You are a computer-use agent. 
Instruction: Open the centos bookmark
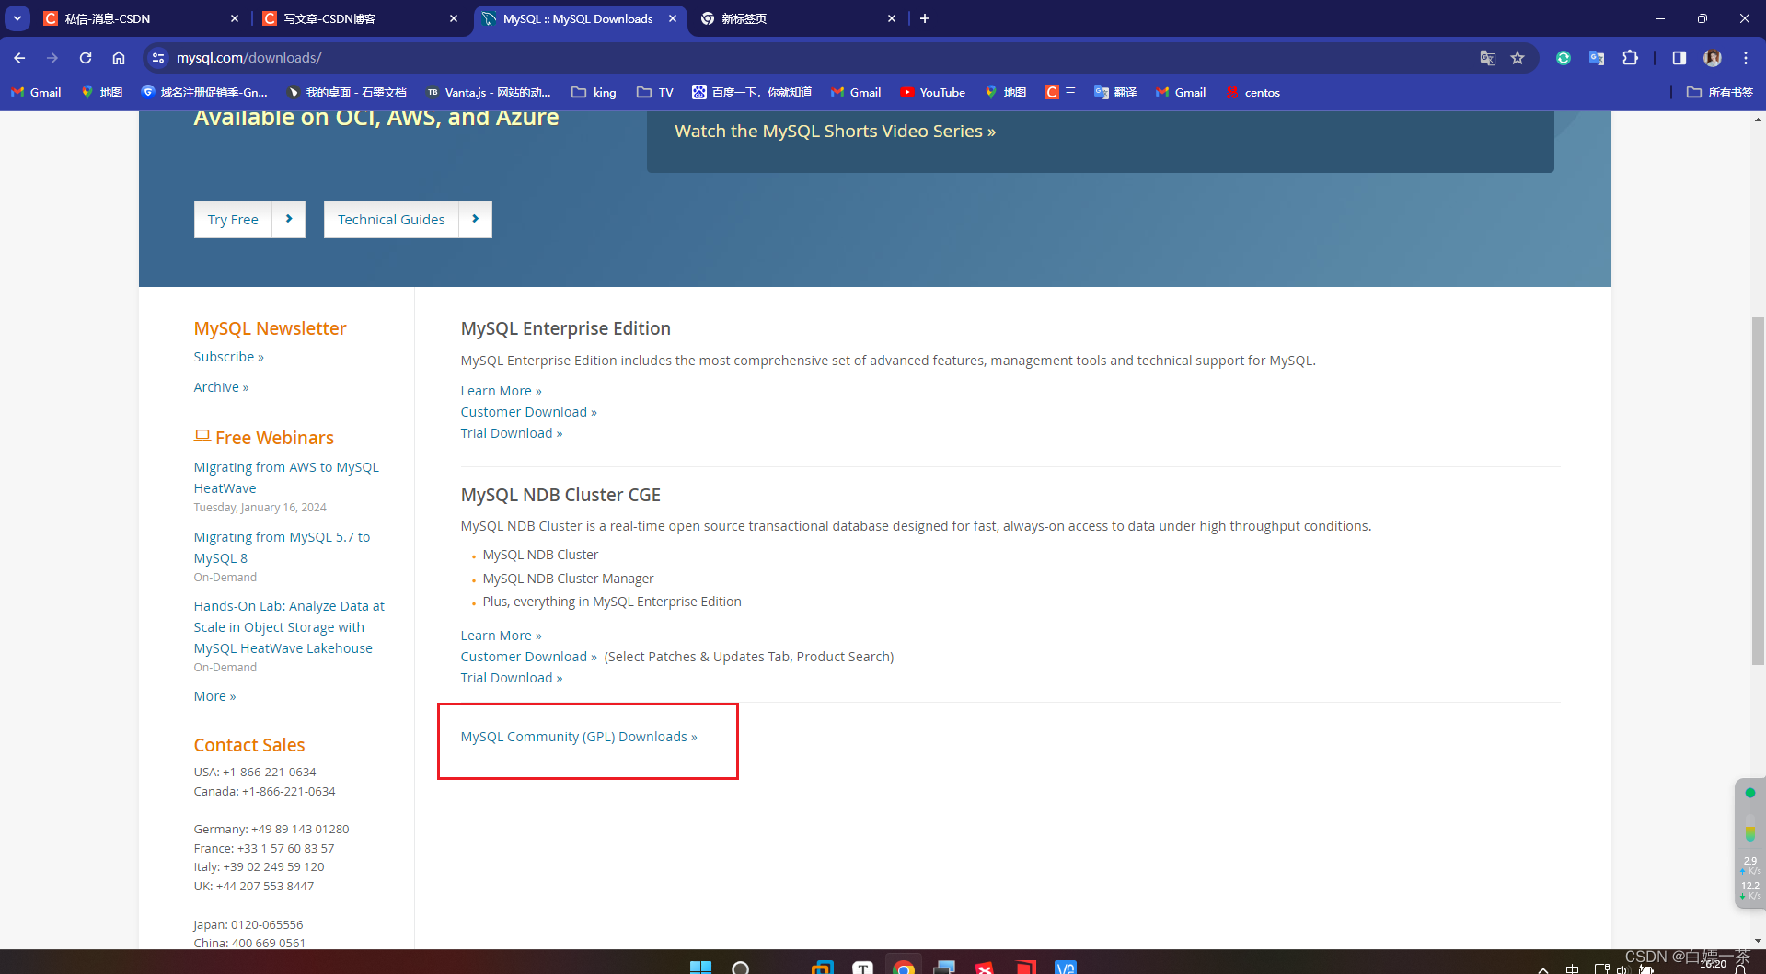point(1252,93)
